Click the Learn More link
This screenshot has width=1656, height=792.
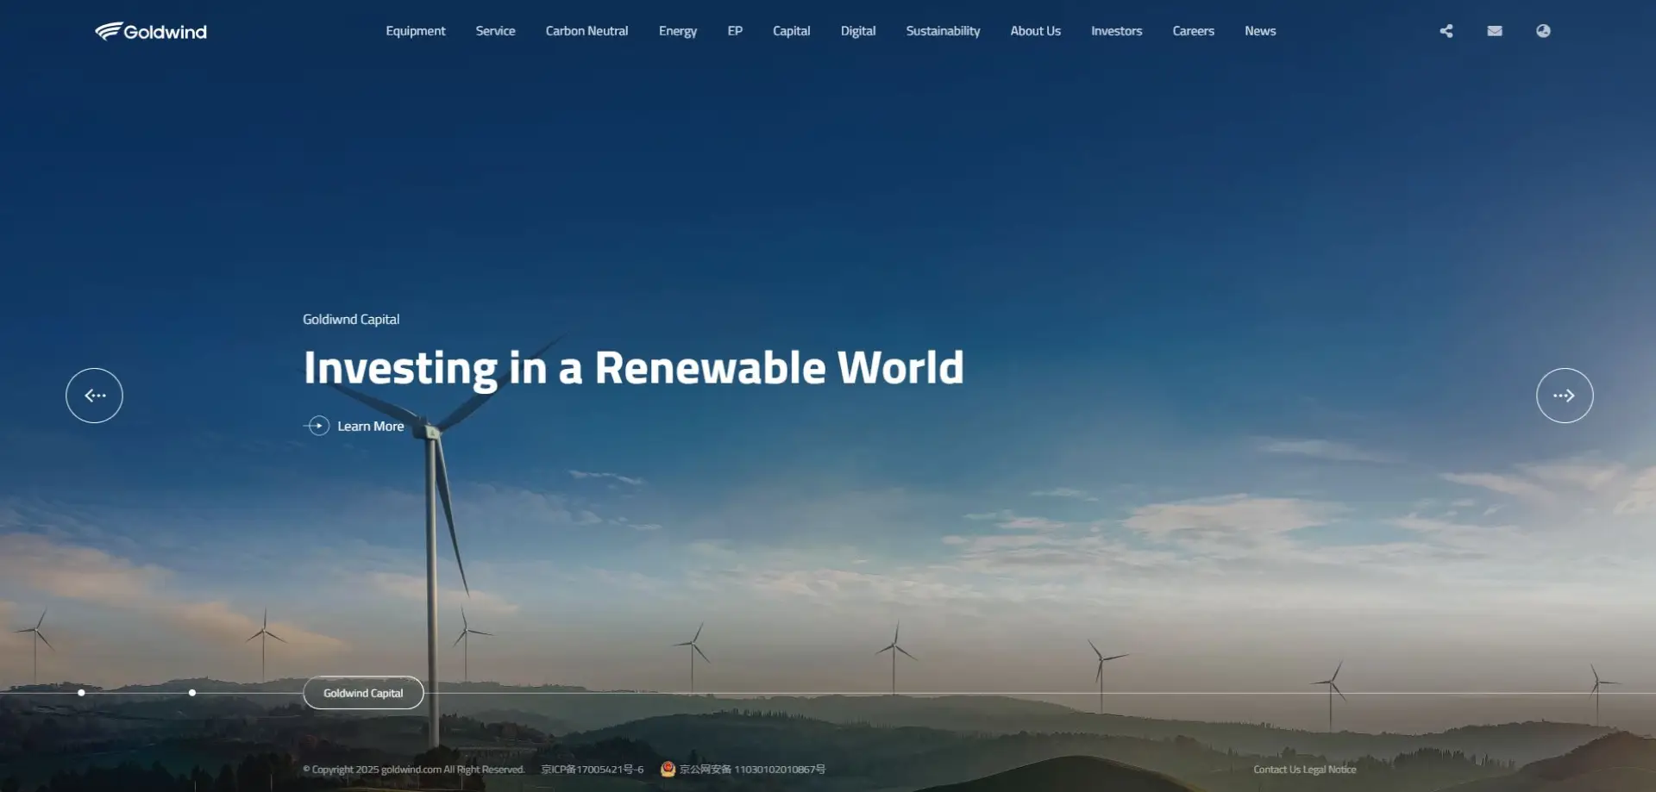(371, 426)
